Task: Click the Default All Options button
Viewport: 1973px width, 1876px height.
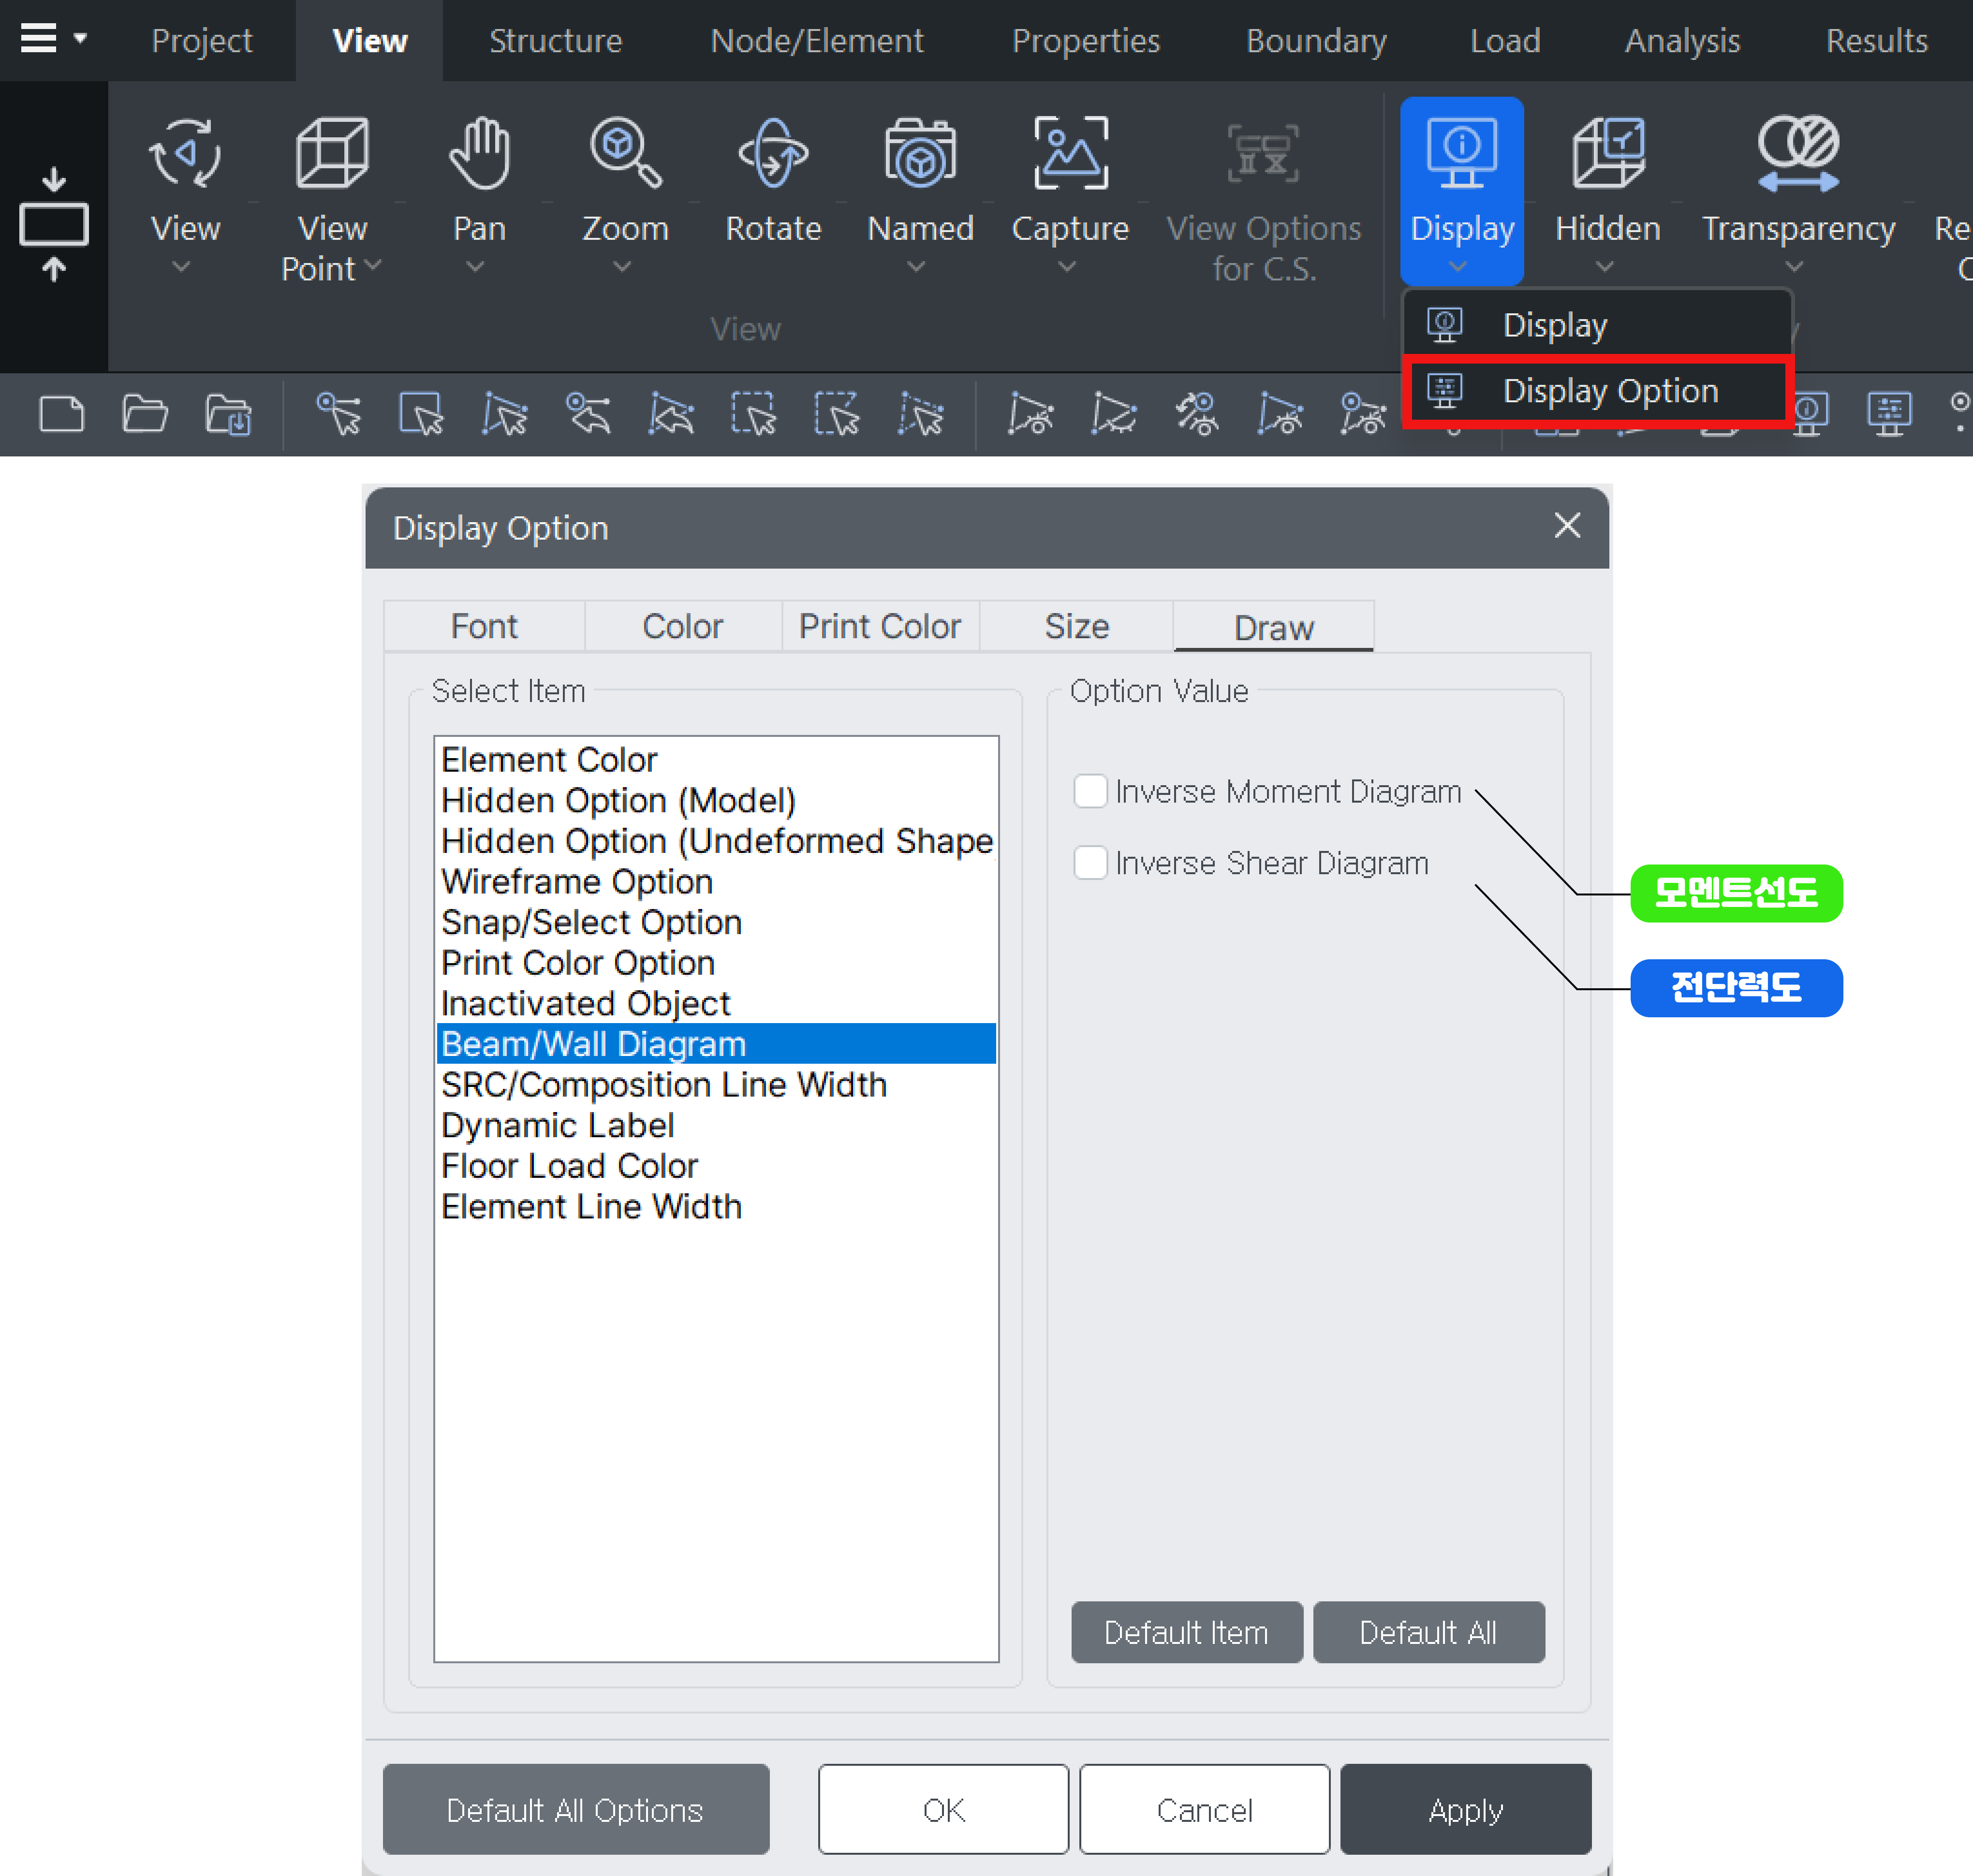Action: [575, 1810]
